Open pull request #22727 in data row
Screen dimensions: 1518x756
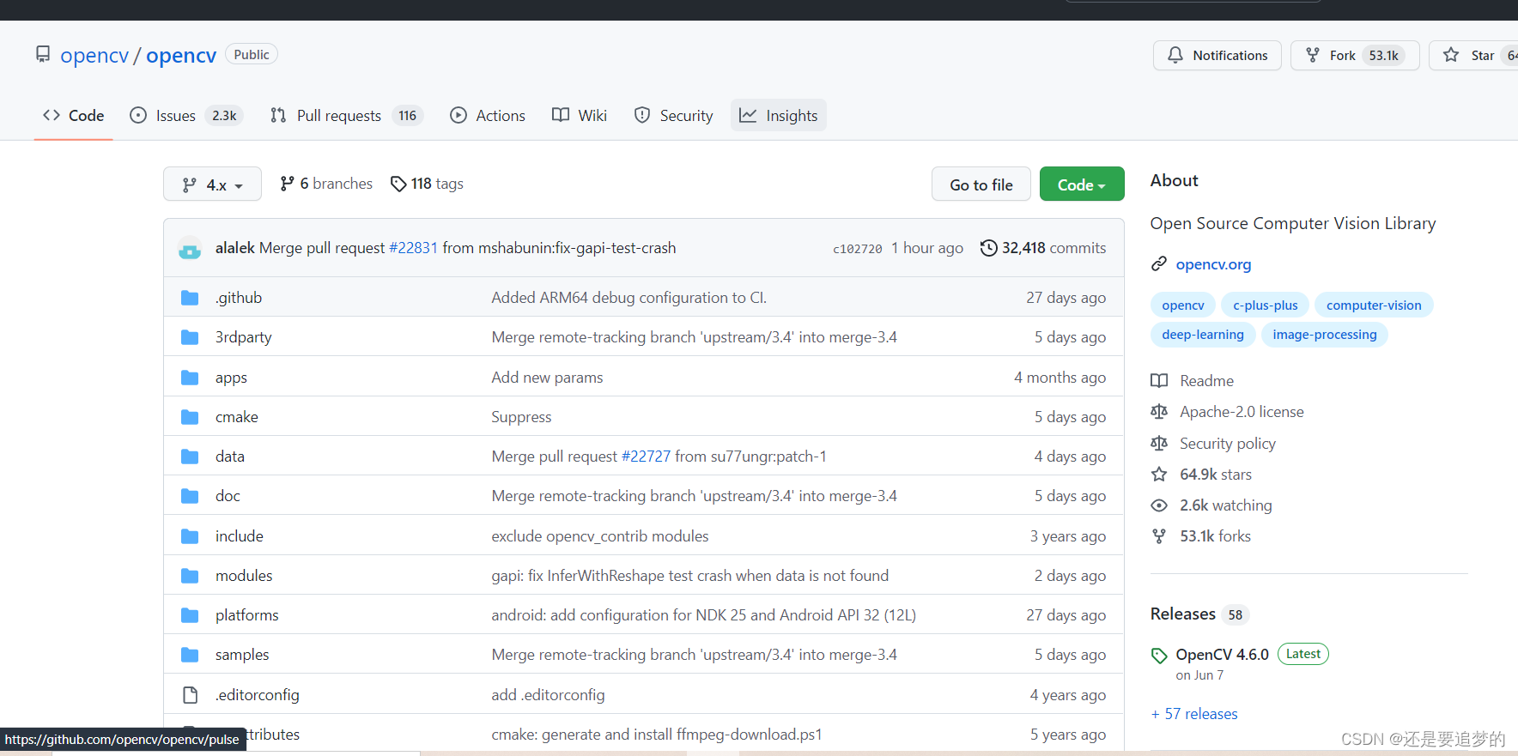(646, 457)
